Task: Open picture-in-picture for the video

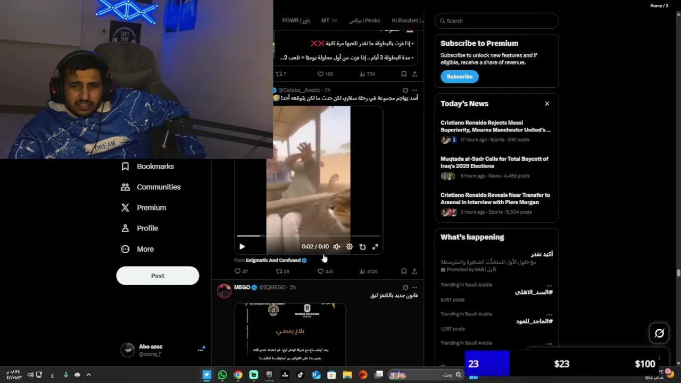Action: 362,247
